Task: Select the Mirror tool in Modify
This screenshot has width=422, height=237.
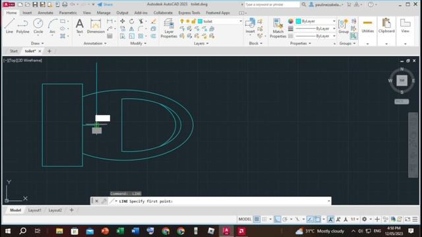Action: 131,29
